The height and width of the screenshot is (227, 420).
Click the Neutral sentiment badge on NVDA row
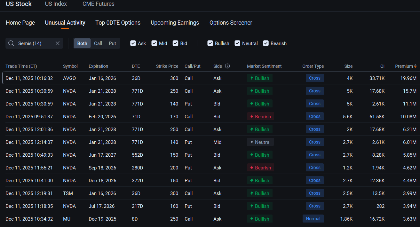click(260, 142)
